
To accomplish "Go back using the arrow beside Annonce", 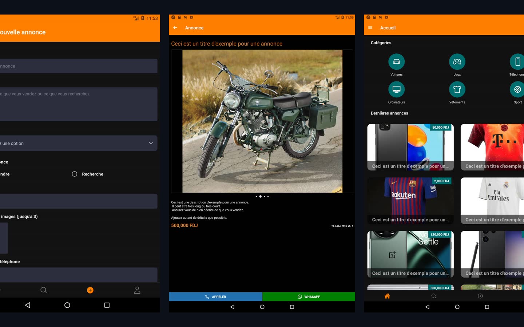I will click(x=175, y=28).
